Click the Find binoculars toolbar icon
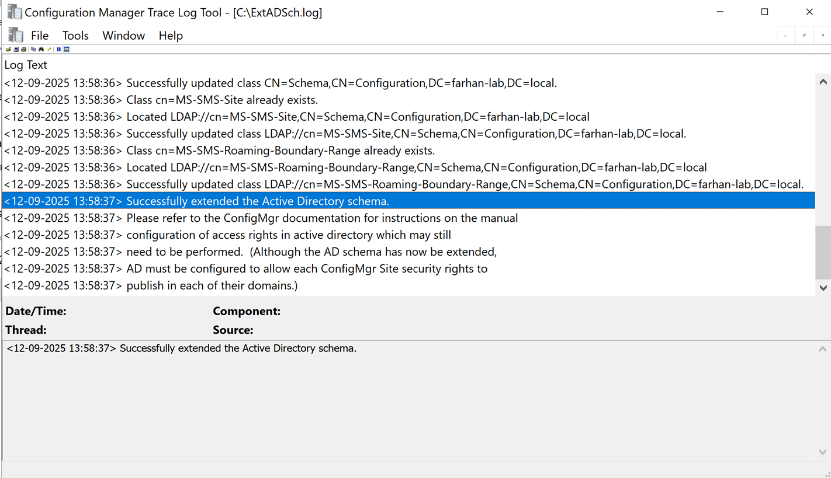The height and width of the screenshot is (478, 831). 41,50
